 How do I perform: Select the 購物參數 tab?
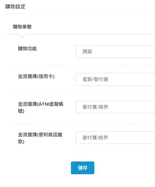[22, 27]
